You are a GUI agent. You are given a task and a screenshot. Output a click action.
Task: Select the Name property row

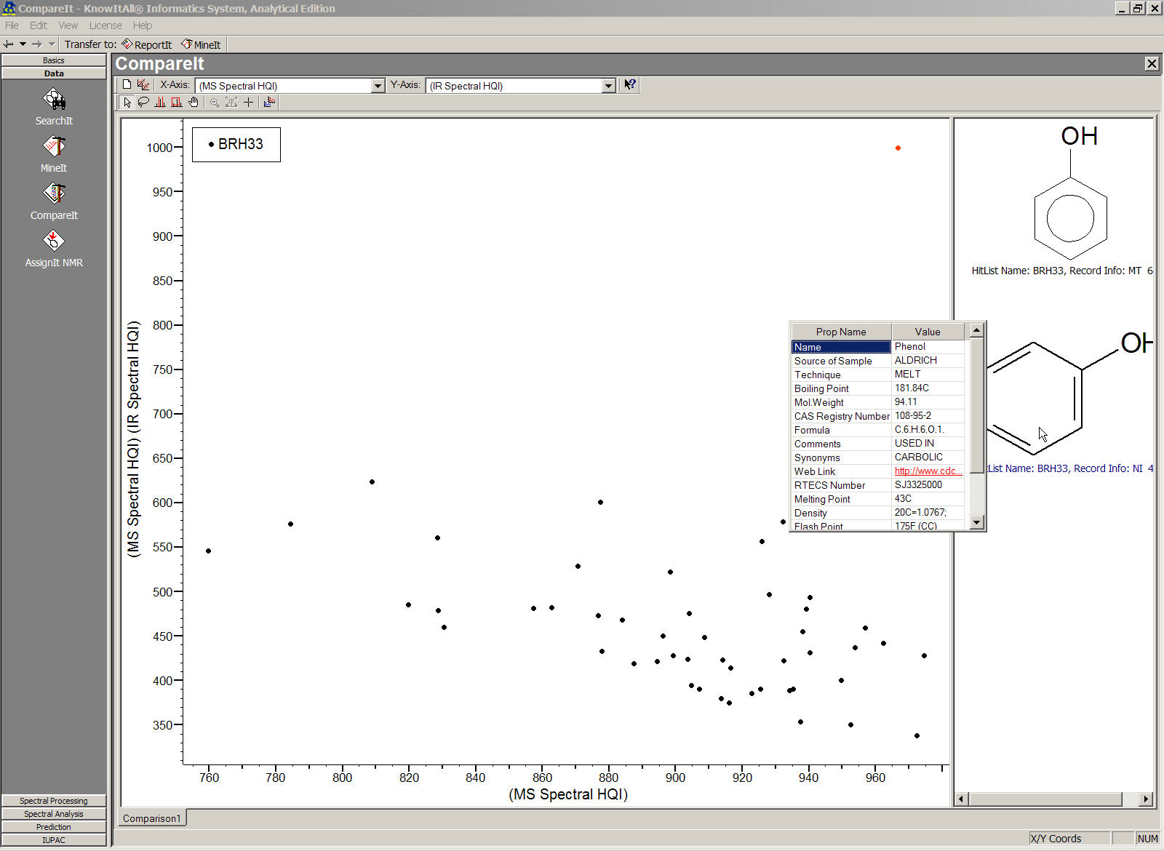click(x=877, y=347)
